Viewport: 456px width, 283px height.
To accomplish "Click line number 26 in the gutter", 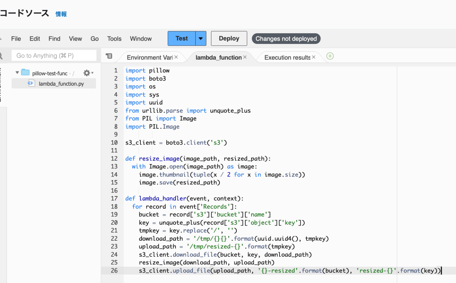I will (x=114, y=271).
